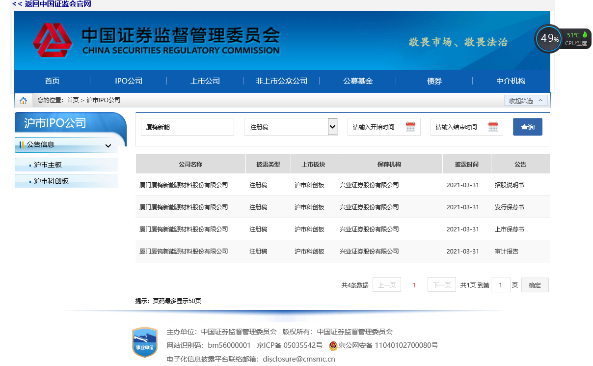593x366 pixels.
Task: Open the 注册稿 disclosure type dropdown
Action: (x=291, y=127)
